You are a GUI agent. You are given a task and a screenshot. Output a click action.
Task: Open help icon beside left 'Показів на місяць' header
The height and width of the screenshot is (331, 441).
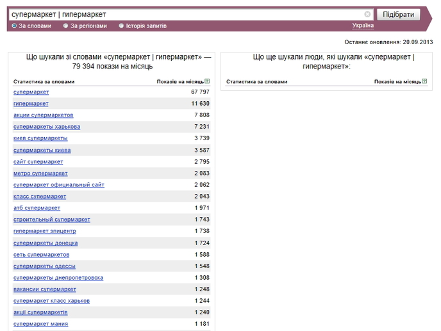[207, 81]
